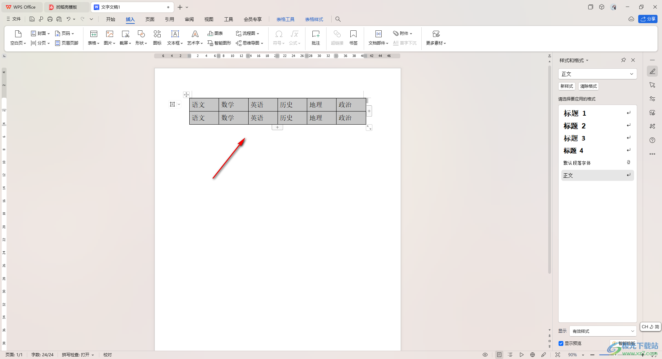The height and width of the screenshot is (359, 662).
Task: Apply the 标题 1 style
Action: click(x=598, y=113)
